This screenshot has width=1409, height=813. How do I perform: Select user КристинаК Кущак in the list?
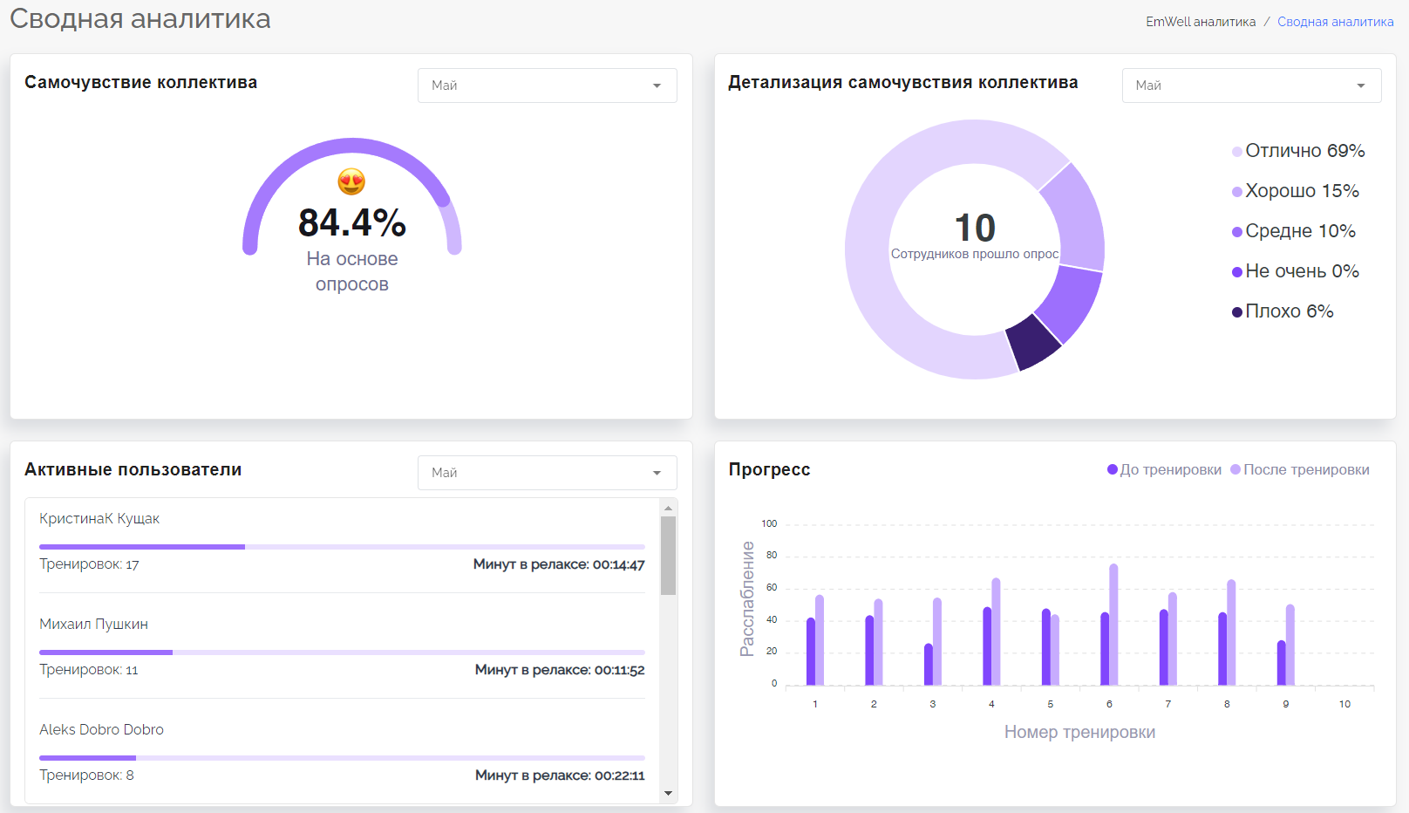click(x=99, y=519)
